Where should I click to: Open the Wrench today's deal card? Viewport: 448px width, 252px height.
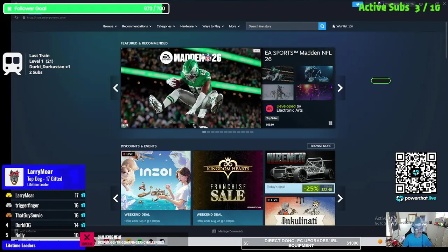300,173
